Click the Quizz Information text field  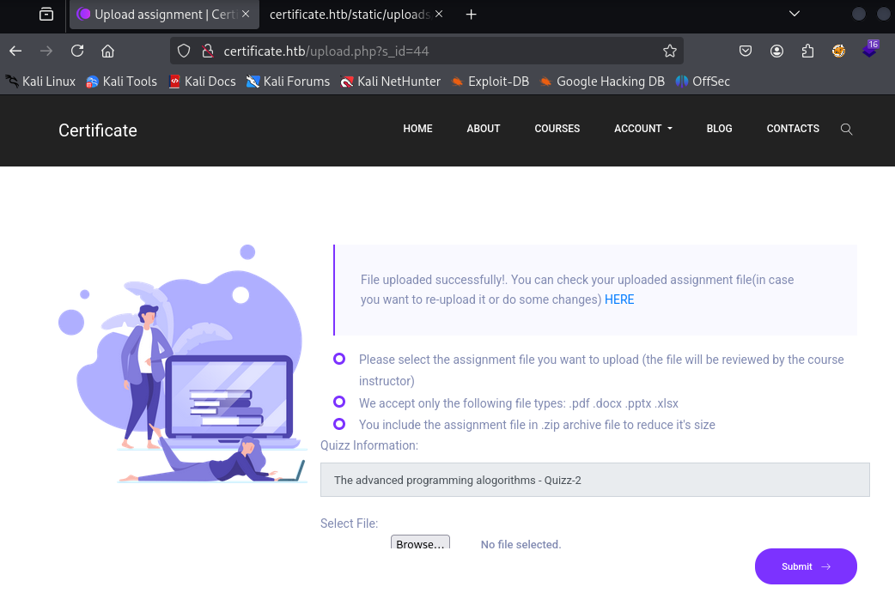[594, 480]
